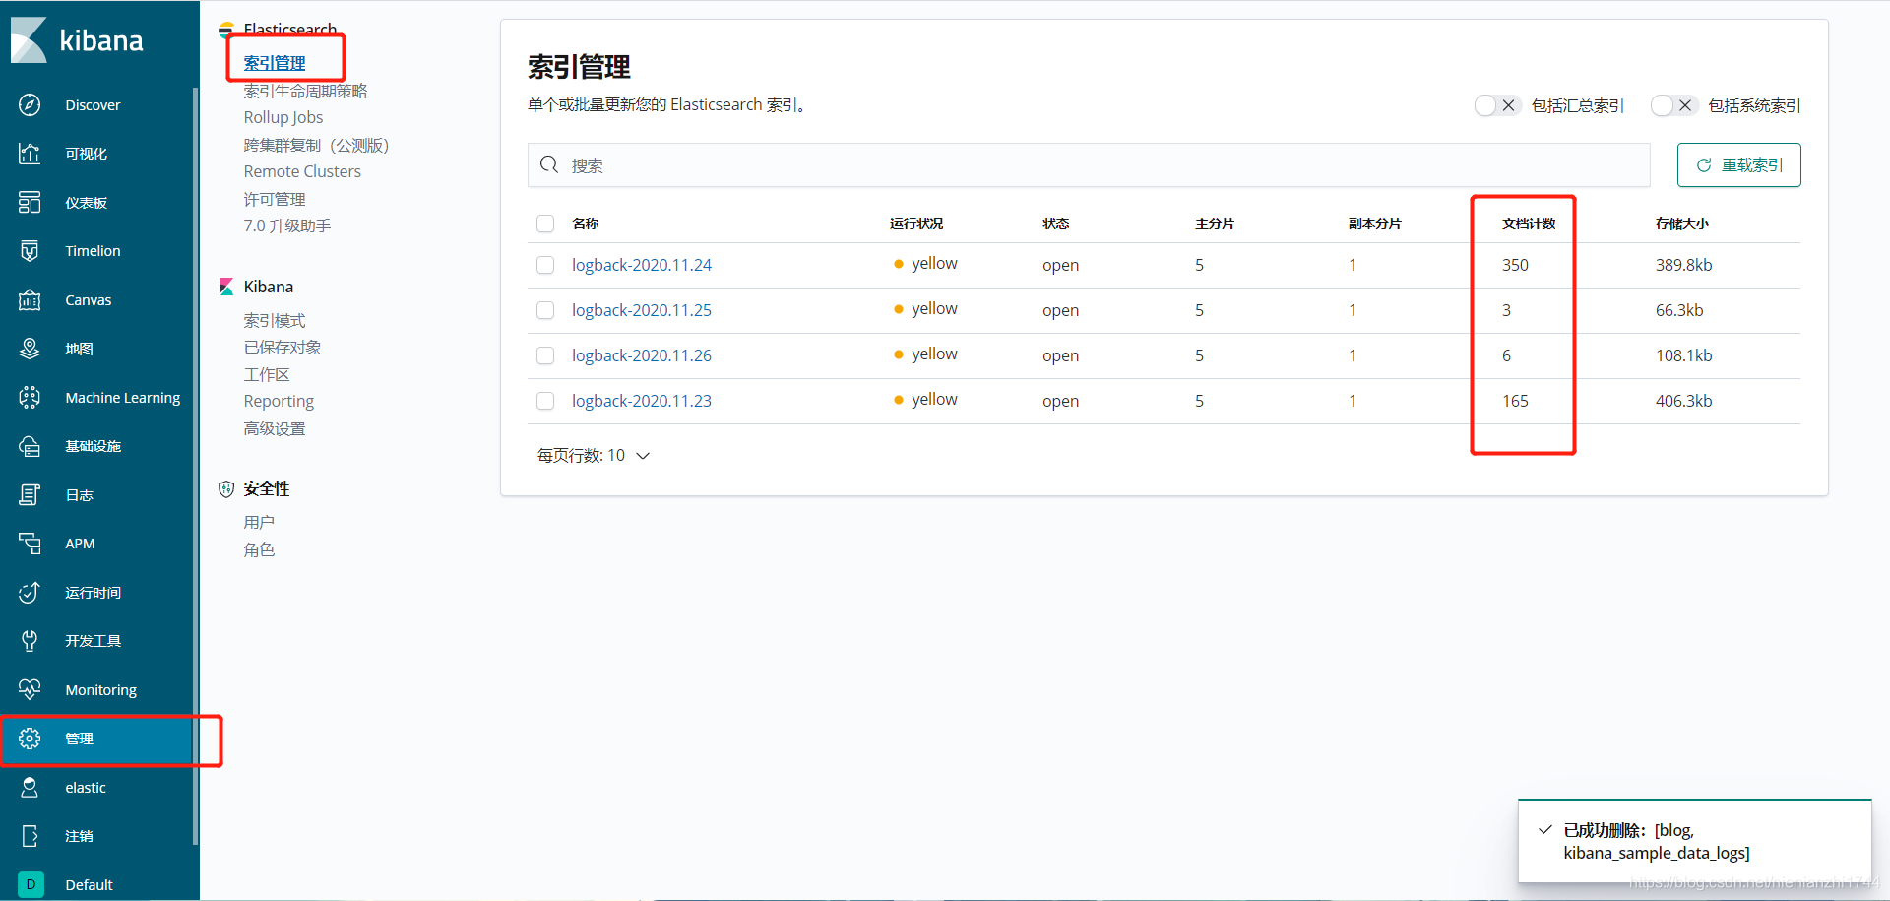Open 跨集群复制 (公测版) menu item
This screenshot has height=901, width=1890.
316,145
